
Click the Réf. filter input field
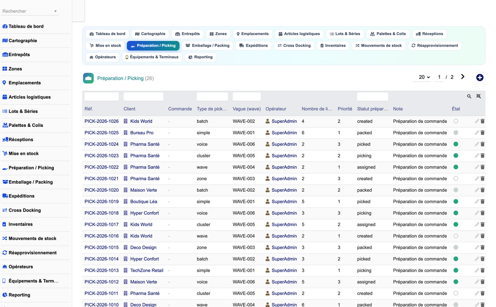pos(102,97)
